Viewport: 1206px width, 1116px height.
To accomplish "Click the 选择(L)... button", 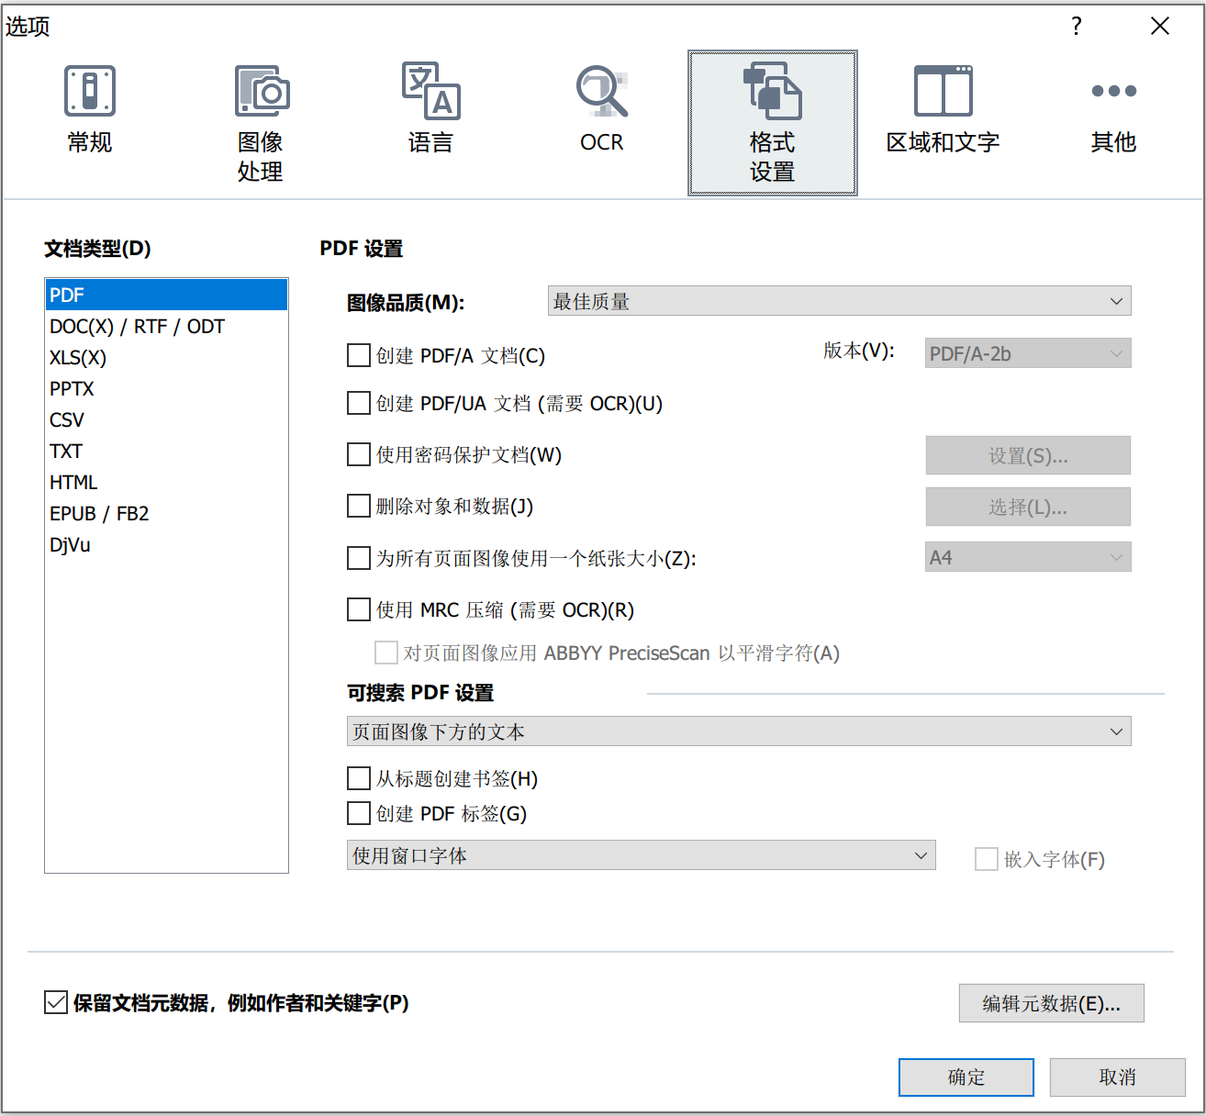I will point(1028,507).
